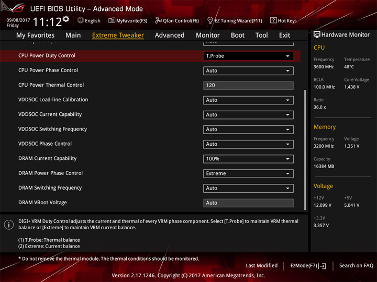
Task: Click the EzMode exit arrow icon
Action: [x=322, y=266]
